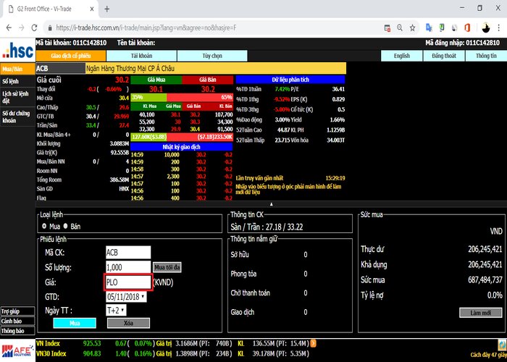Click the refresh data icon at bottom right
The image size is (507, 362).
pyautogui.click(x=502, y=345)
